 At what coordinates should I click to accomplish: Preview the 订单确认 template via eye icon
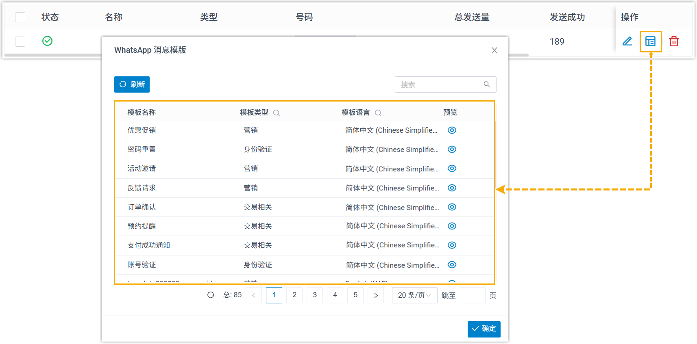[452, 207]
